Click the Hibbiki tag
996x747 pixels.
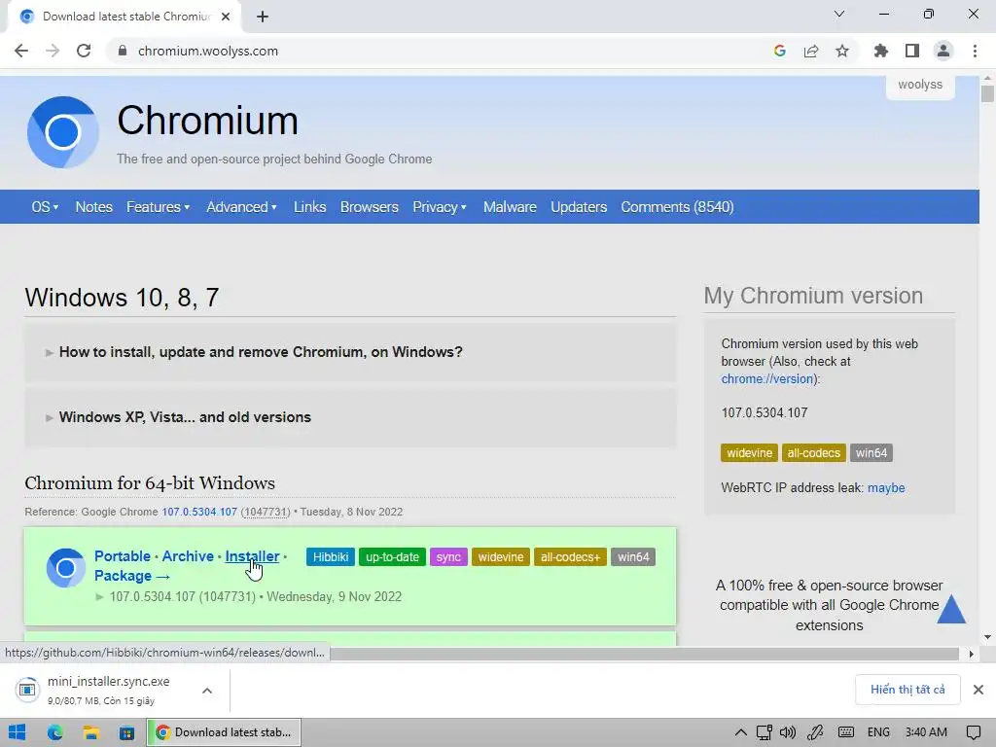331,557
